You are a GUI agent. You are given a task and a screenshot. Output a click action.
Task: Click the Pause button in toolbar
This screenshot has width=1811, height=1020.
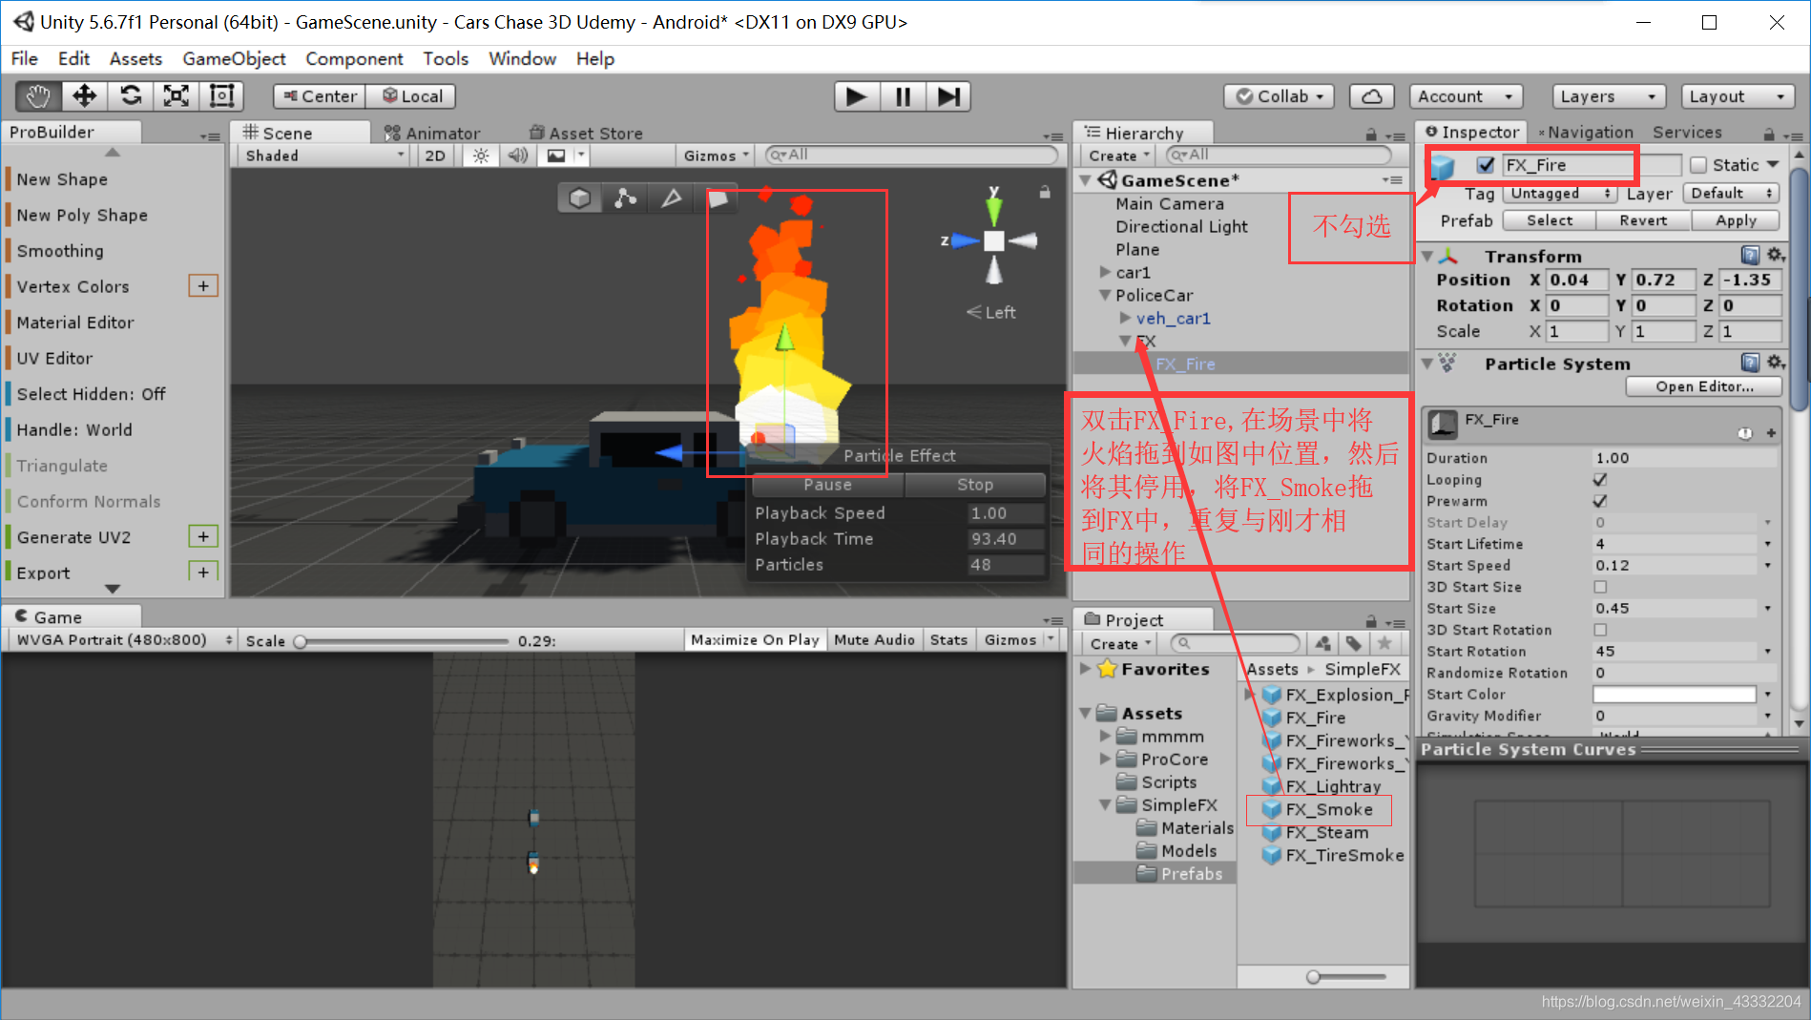click(x=903, y=96)
